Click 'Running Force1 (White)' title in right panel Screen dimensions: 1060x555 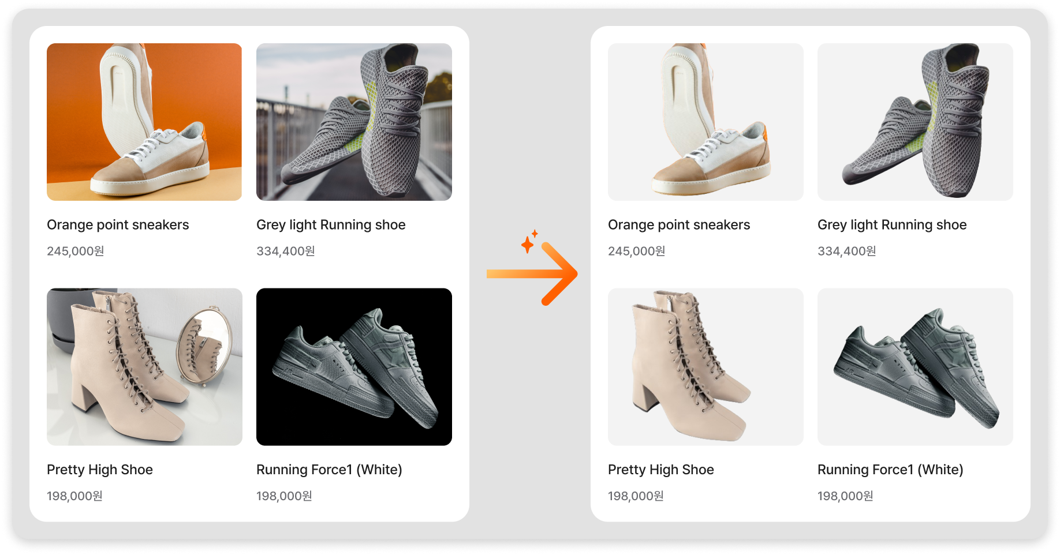[890, 470]
